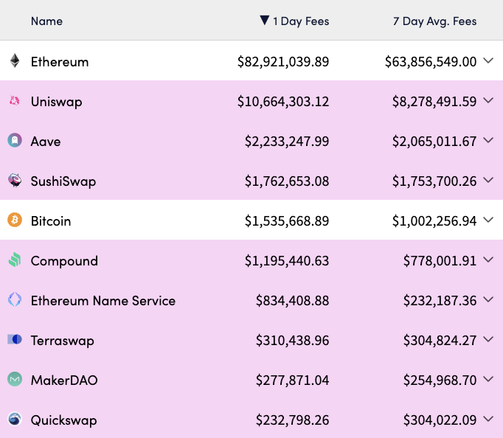503x438 pixels.
Task: Click the $2,233,247.99 fee value
Action: (287, 142)
